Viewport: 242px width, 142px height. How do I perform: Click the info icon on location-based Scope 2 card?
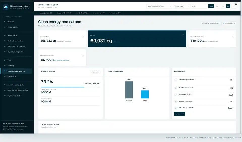pyautogui.click(x=233, y=37)
